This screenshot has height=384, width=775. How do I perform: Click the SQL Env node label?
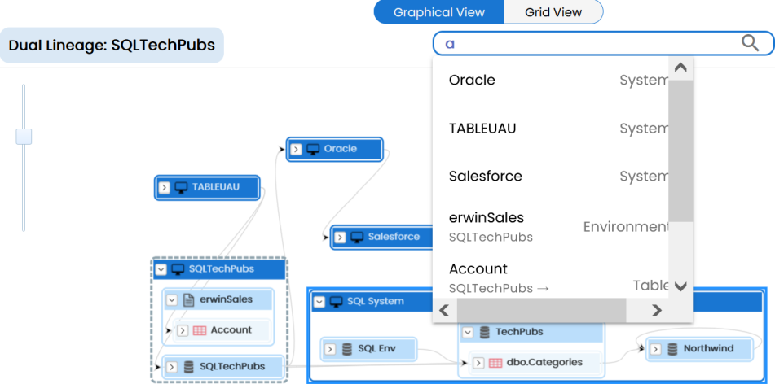tap(377, 349)
